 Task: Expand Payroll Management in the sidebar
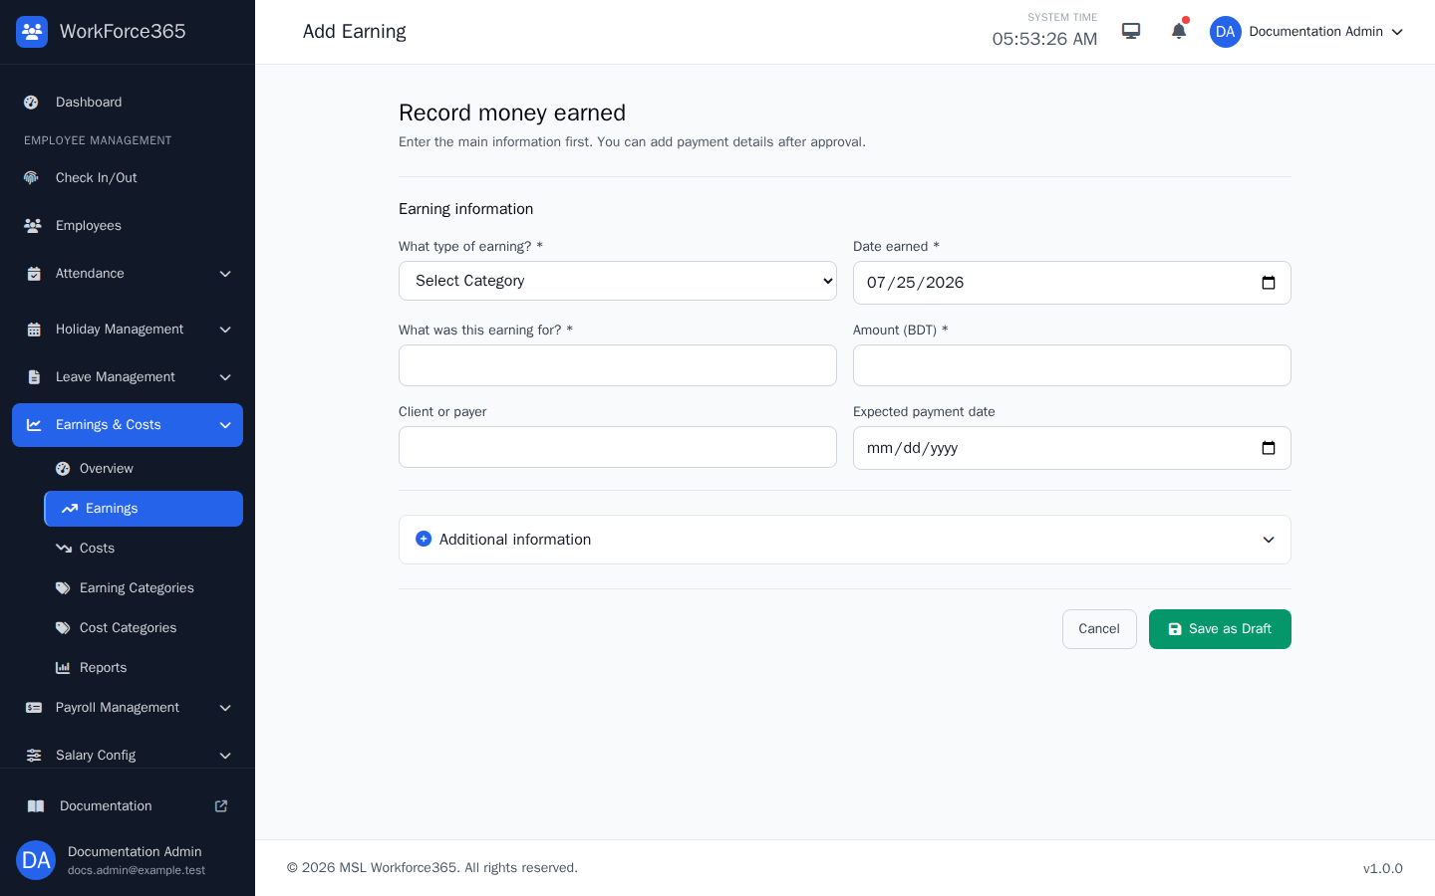128,708
